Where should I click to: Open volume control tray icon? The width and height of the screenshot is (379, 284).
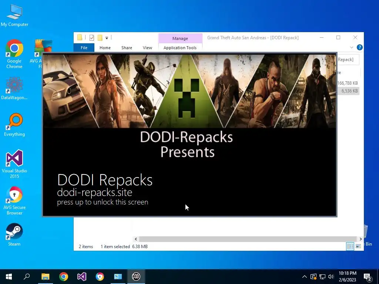(x=331, y=277)
